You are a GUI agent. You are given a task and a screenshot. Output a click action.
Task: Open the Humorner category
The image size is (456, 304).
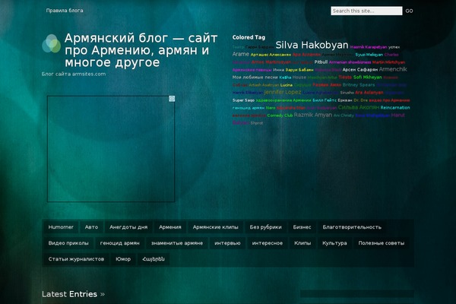click(61, 227)
